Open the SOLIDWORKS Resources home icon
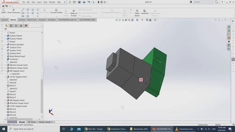235x132 pixels. pos(229,27)
